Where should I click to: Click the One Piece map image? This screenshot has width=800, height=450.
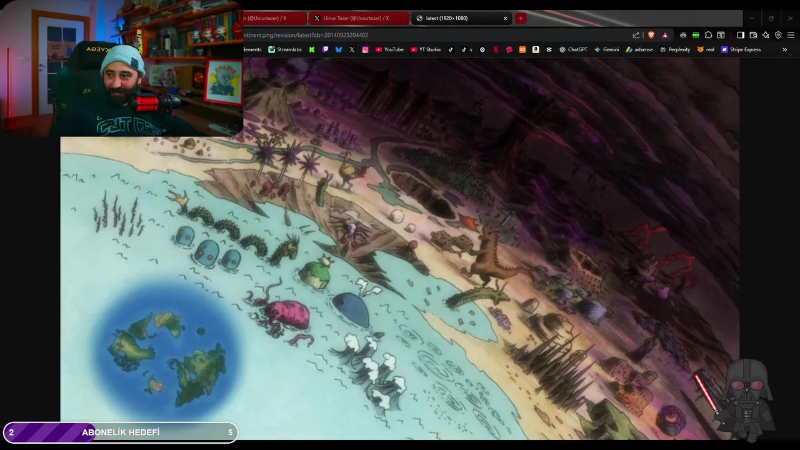click(x=400, y=249)
